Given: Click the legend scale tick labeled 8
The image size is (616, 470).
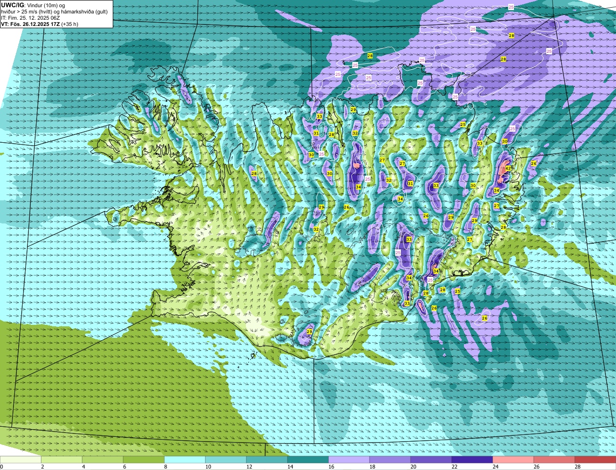Looking at the screenshot, I should 166,467.
